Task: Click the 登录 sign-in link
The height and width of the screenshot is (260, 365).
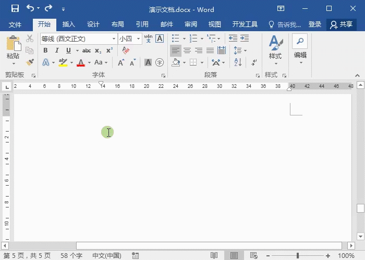Action: [315, 24]
